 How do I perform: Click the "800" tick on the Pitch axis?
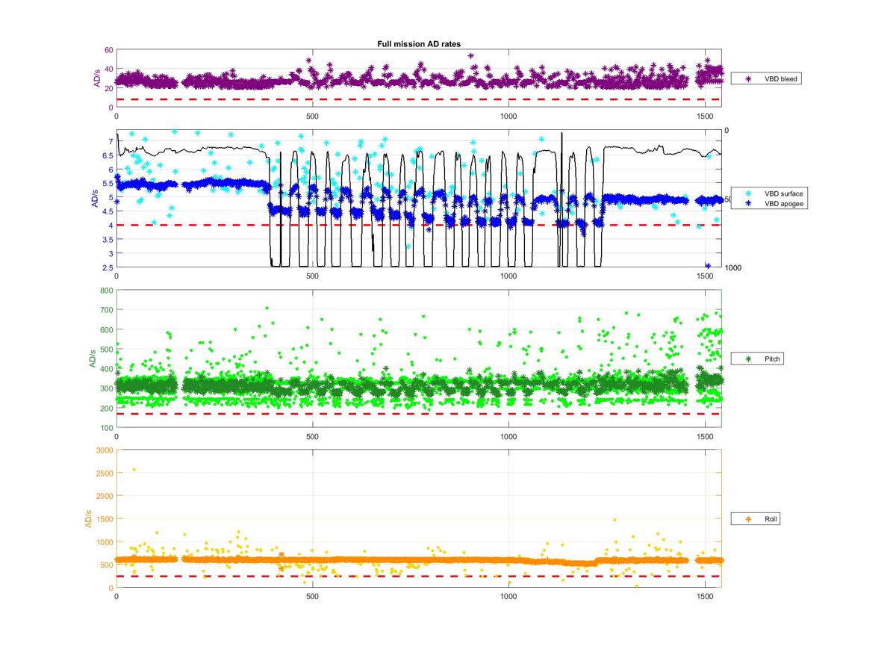pyautogui.click(x=107, y=291)
